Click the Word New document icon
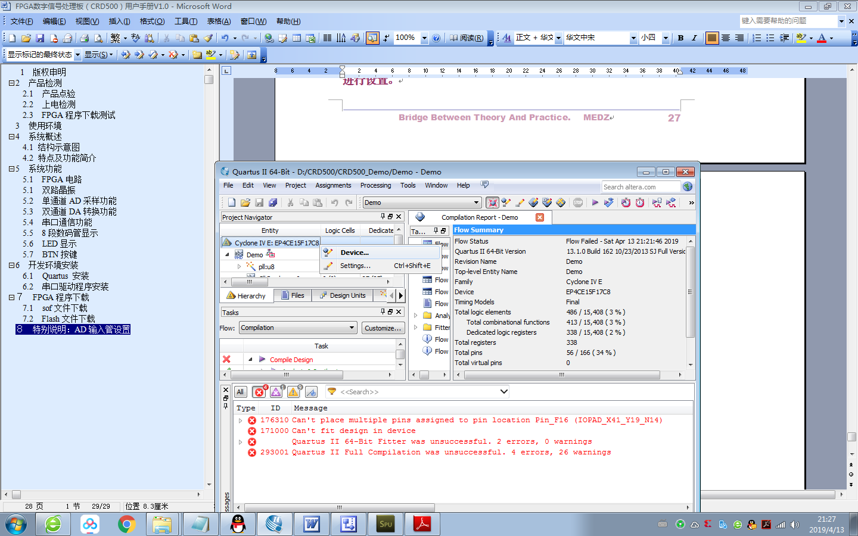 pos(12,38)
